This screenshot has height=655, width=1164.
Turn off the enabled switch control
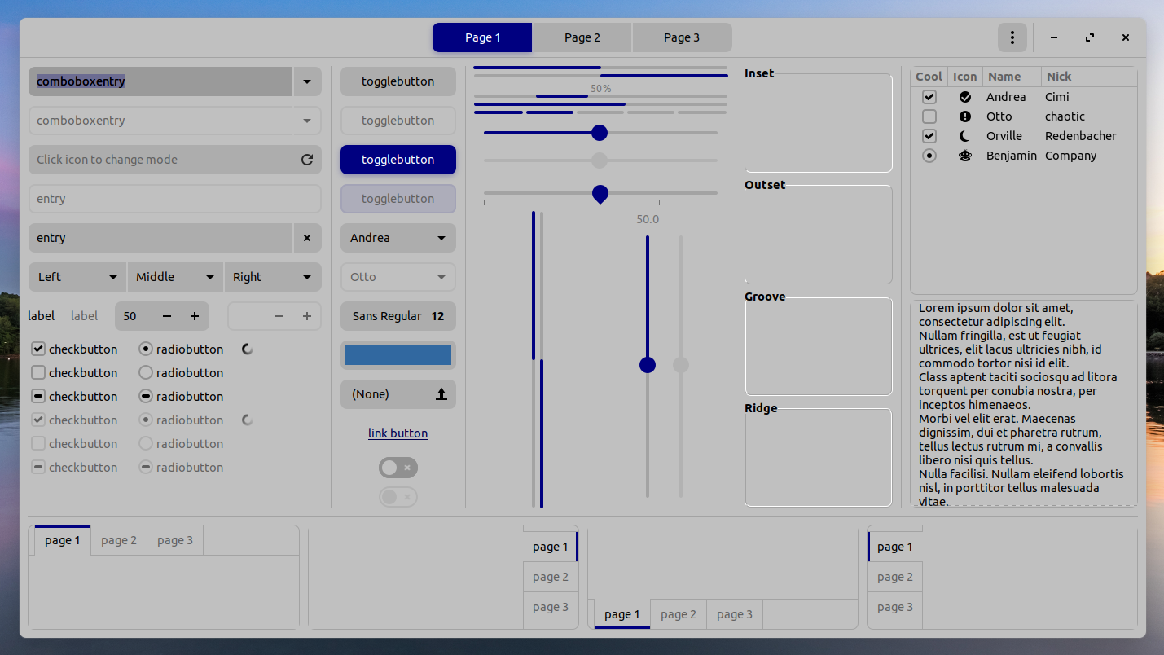coord(398,467)
